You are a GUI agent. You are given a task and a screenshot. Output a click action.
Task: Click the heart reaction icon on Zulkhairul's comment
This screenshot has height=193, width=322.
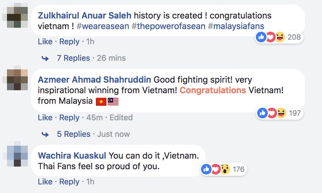[x=271, y=37]
